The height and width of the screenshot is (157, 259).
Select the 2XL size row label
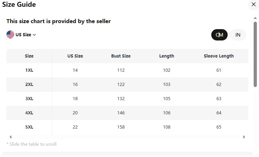coord(29,85)
